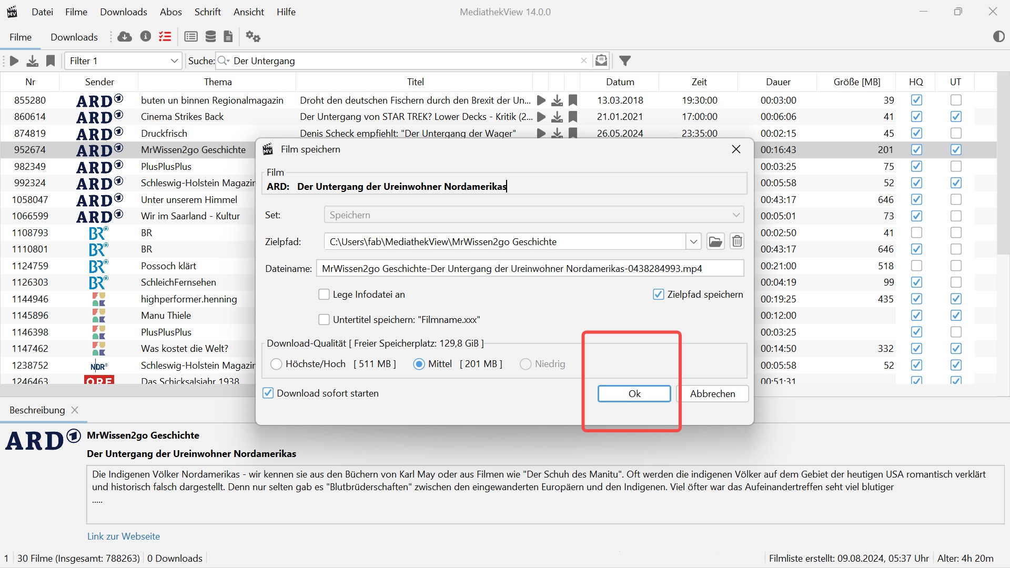
Task: Play the buten un binnen row film
Action: [x=541, y=100]
